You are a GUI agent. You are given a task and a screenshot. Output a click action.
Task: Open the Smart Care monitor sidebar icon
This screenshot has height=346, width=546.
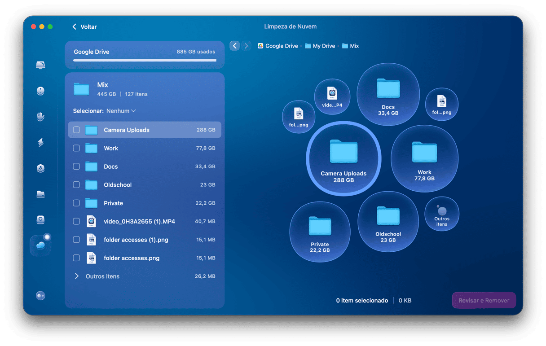(40, 65)
